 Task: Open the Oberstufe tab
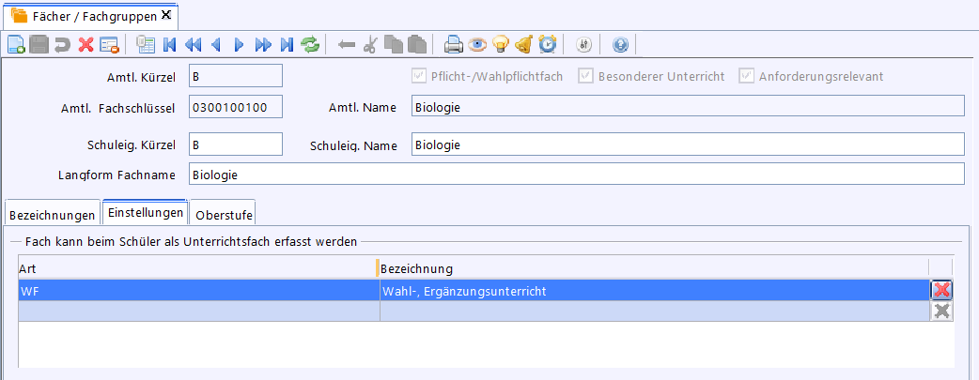[224, 215]
